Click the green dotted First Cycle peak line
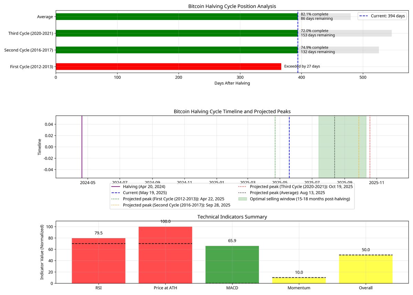This screenshot has width=413, height=295. point(275,147)
